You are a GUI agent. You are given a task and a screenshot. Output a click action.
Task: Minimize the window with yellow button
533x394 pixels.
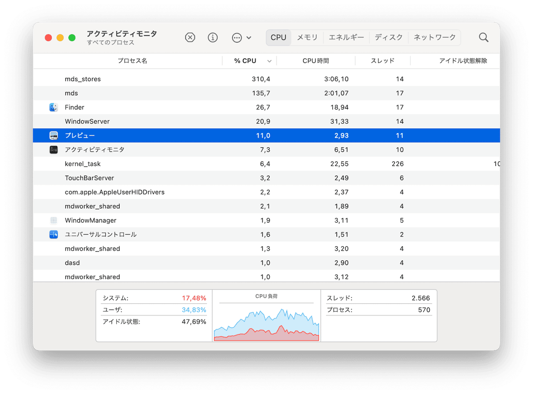[60, 38]
